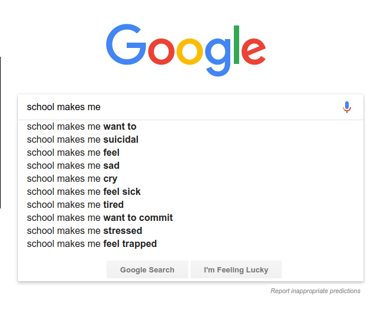
Task: Pick the suggestion ending in just "feel"
Action: (x=73, y=152)
